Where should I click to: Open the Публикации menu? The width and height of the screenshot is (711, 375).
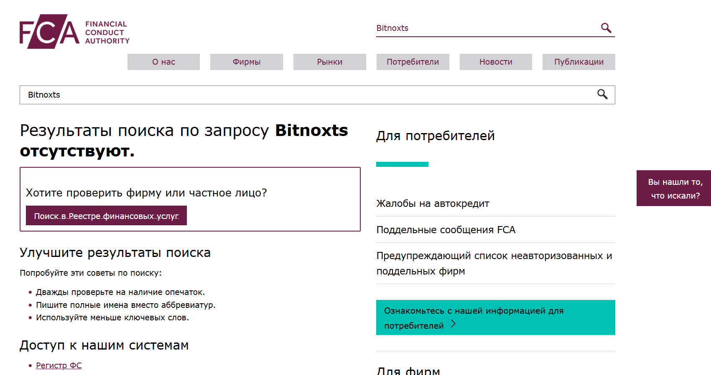point(579,62)
